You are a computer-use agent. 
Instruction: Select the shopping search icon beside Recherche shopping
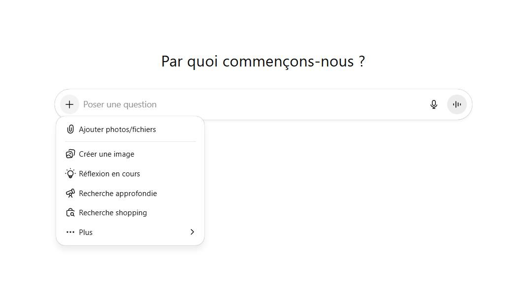[70, 212]
